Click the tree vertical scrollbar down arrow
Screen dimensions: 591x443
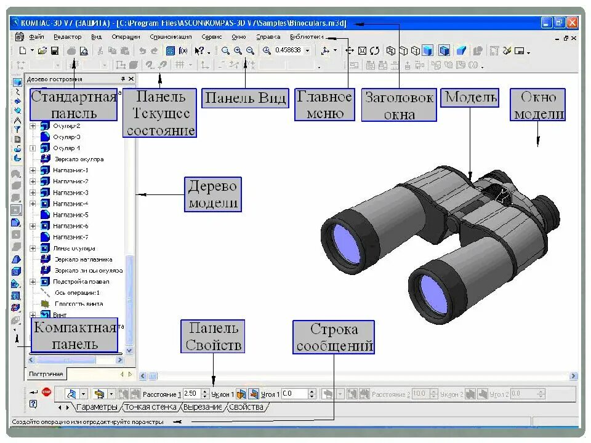(129, 350)
